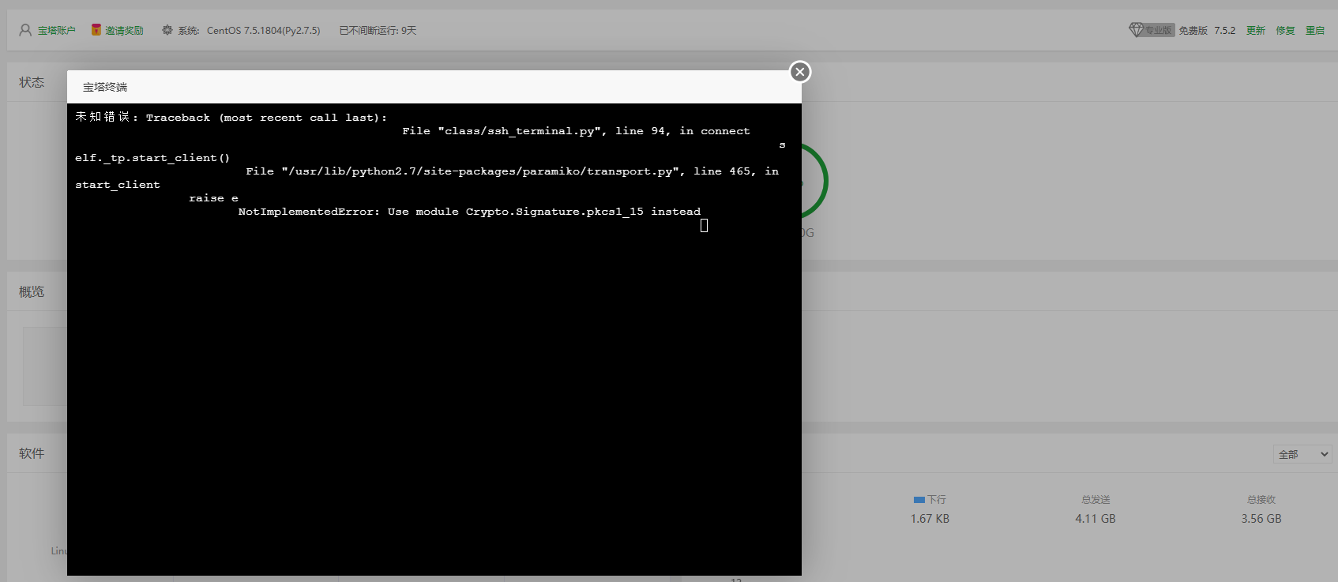Click the 7.5.2 version number
The height and width of the screenshot is (582, 1338).
[x=1225, y=31]
